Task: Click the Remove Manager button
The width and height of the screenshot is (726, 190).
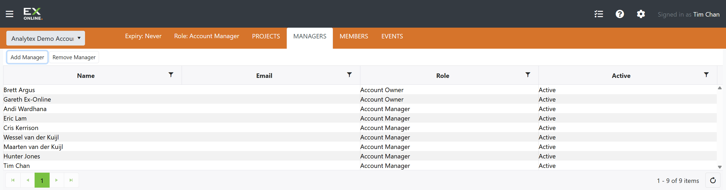Action: point(74,57)
